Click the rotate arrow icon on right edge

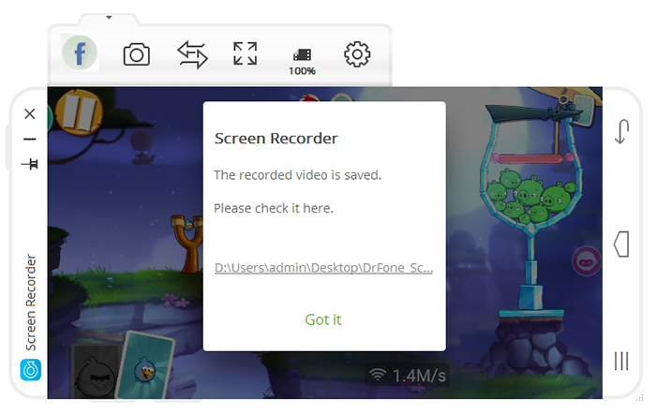620,132
